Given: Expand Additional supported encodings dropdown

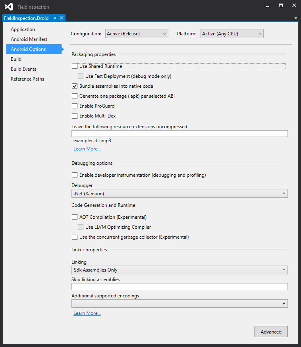Looking at the screenshot, I should (179, 304).
